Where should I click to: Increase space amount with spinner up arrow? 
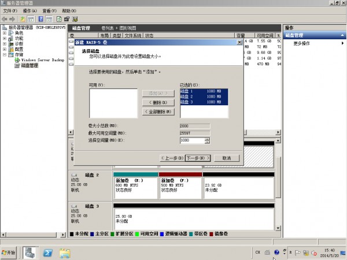[207, 139]
